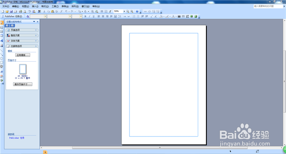Redo the last undone action
The width and height of the screenshot is (286, 154).
coord(72,11)
